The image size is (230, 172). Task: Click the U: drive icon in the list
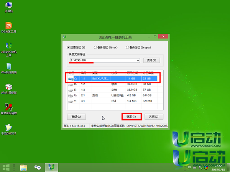tap(71, 96)
